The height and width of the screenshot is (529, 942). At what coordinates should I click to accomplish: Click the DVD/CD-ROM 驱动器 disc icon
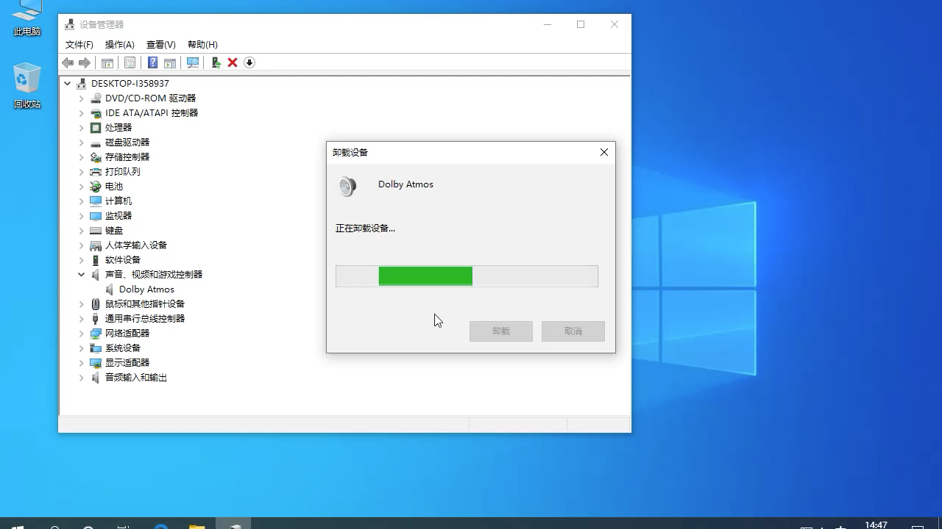pyautogui.click(x=96, y=98)
